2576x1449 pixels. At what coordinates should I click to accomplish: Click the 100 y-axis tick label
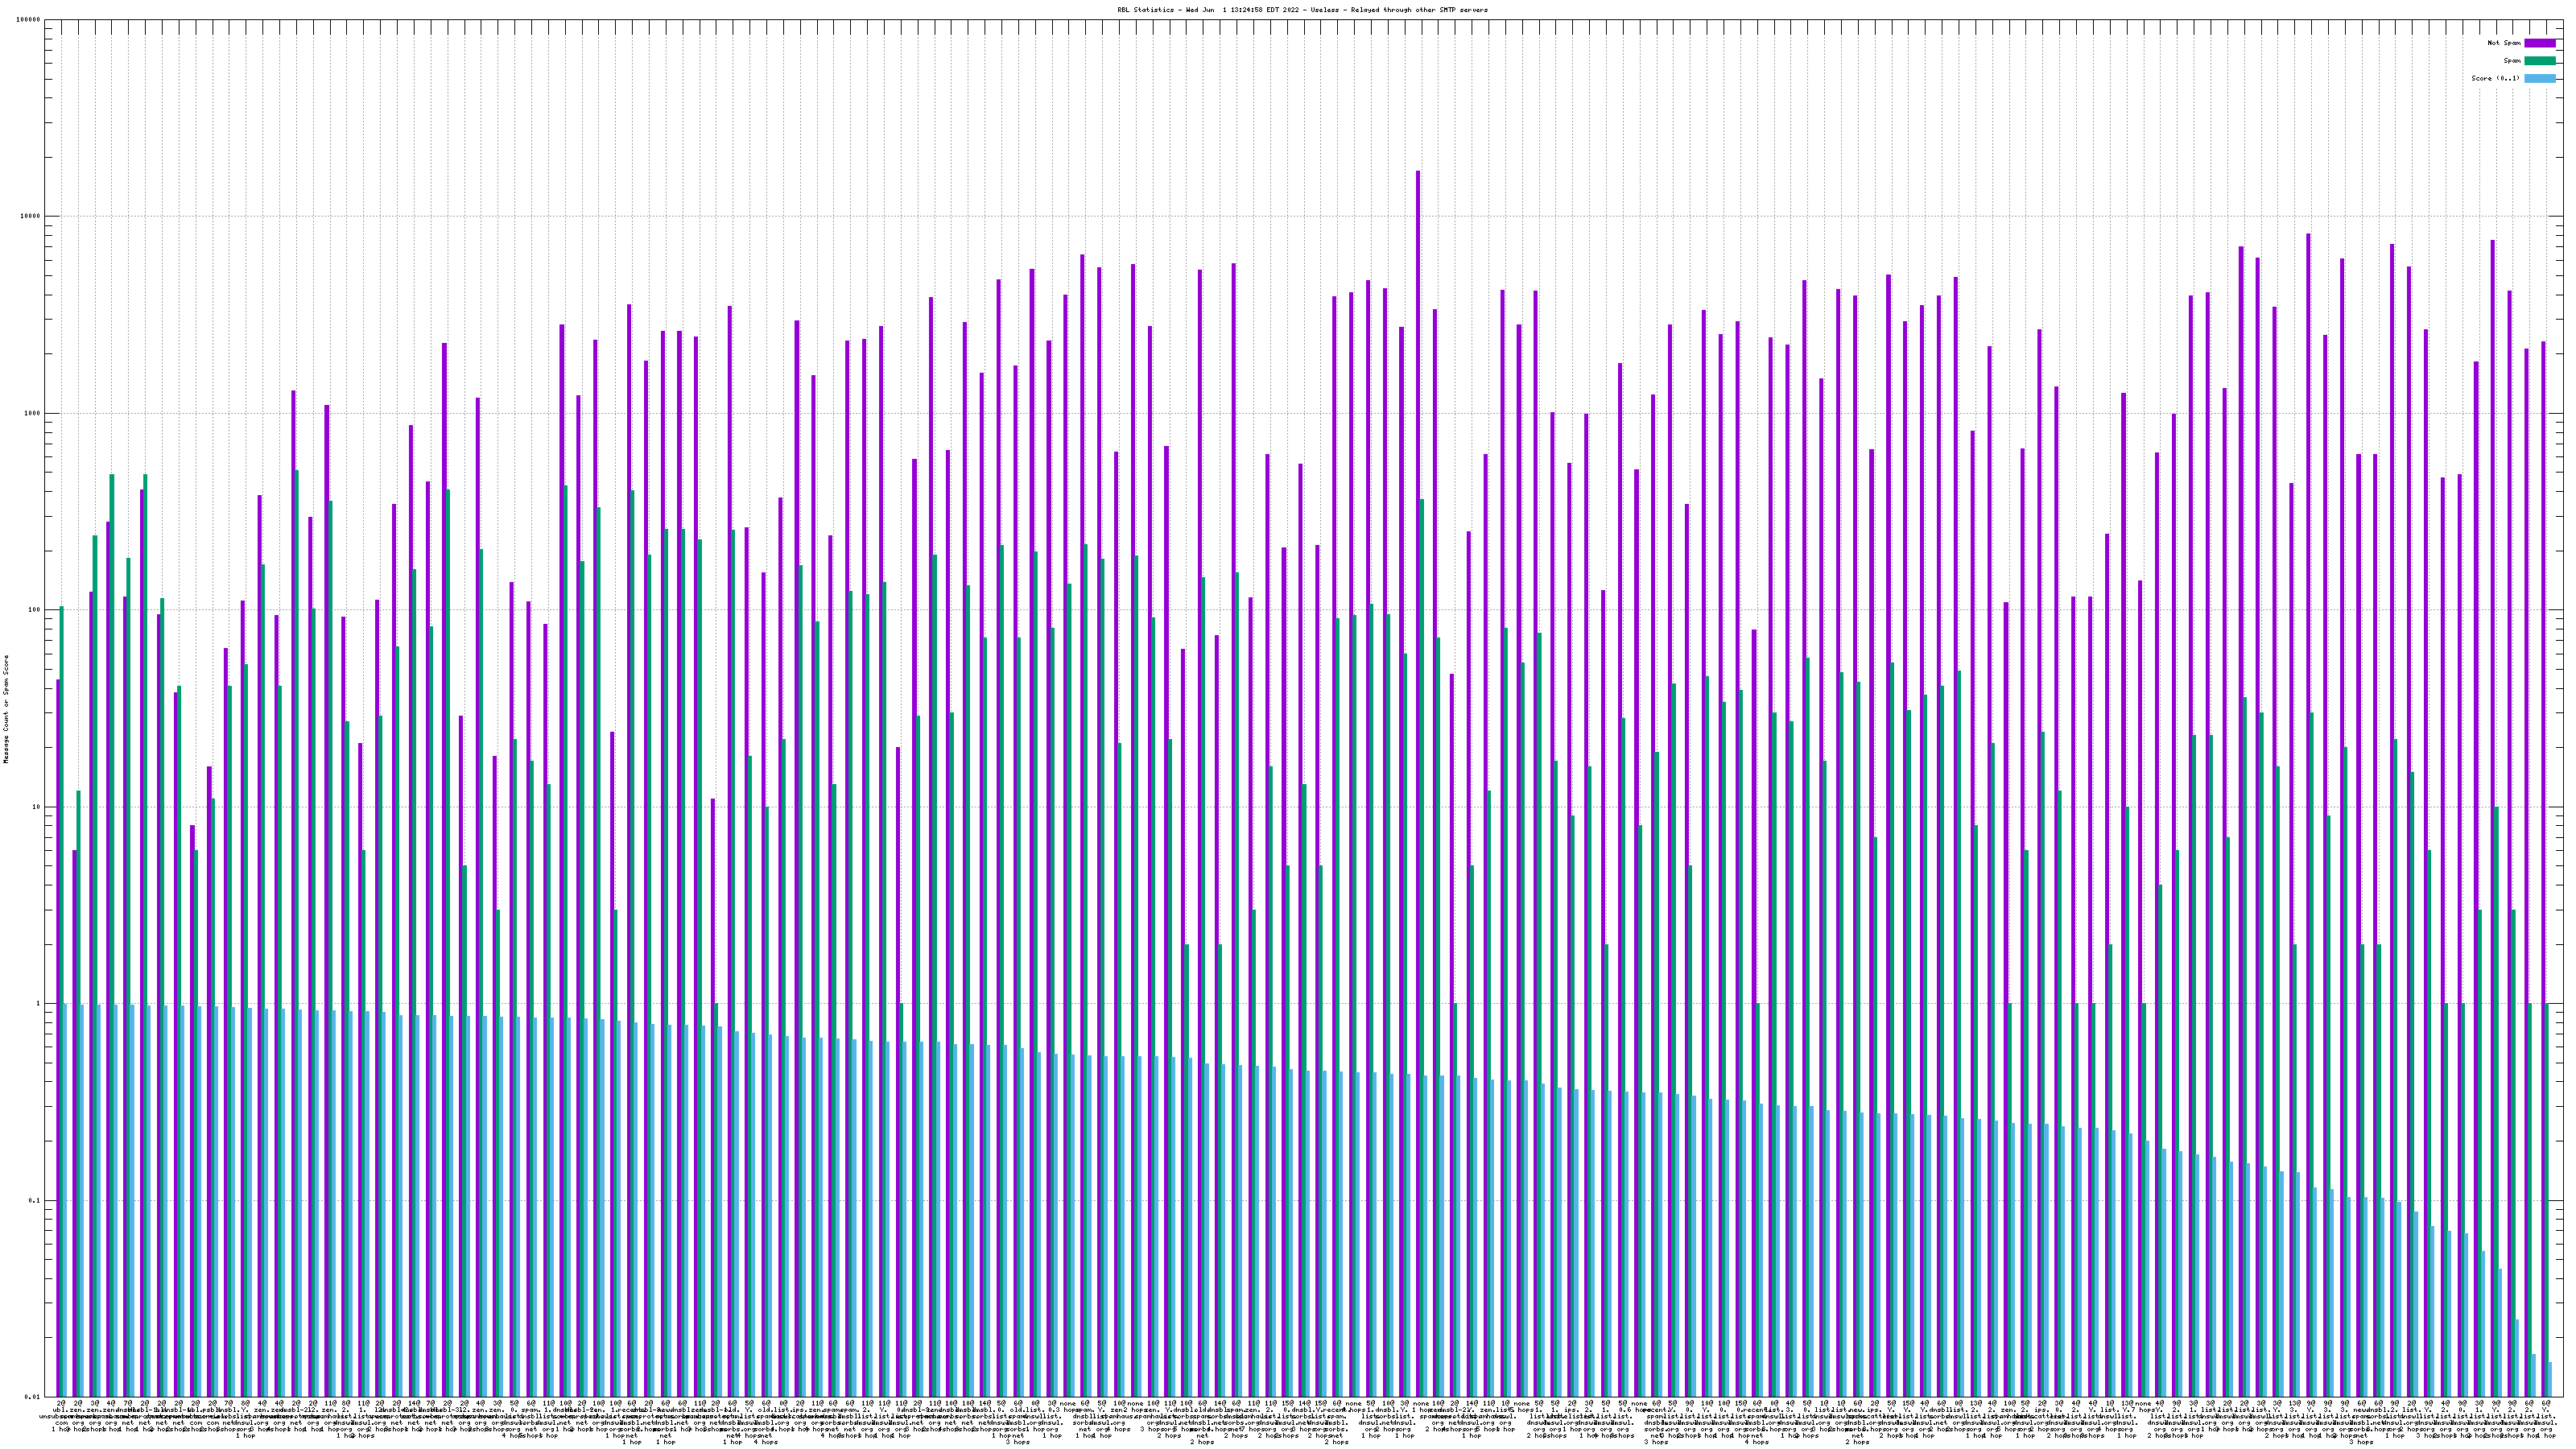click(35, 610)
